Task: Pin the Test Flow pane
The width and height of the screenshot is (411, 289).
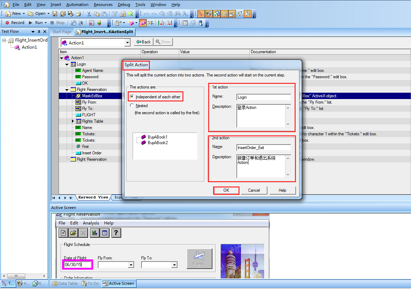Action: coord(39,31)
